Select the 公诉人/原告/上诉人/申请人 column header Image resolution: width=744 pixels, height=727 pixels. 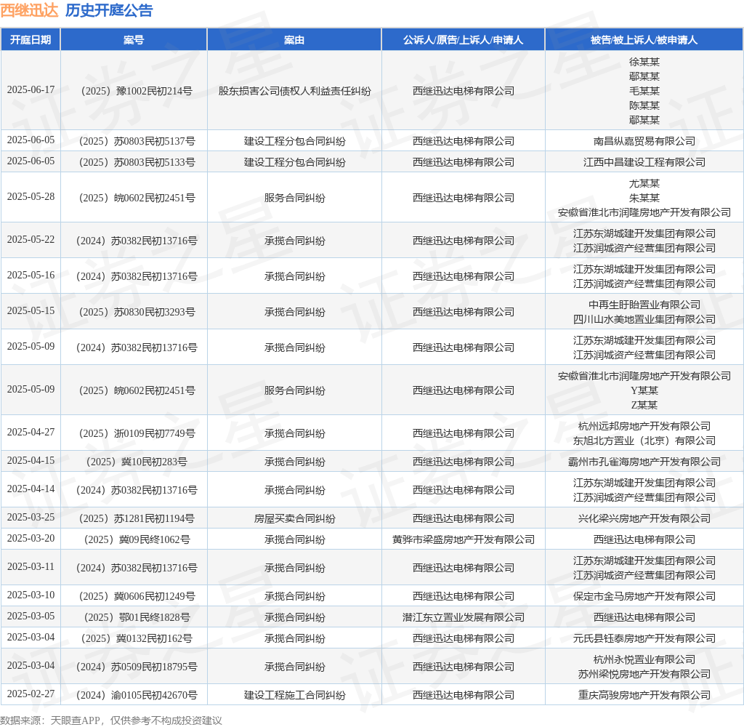click(463, 40)
